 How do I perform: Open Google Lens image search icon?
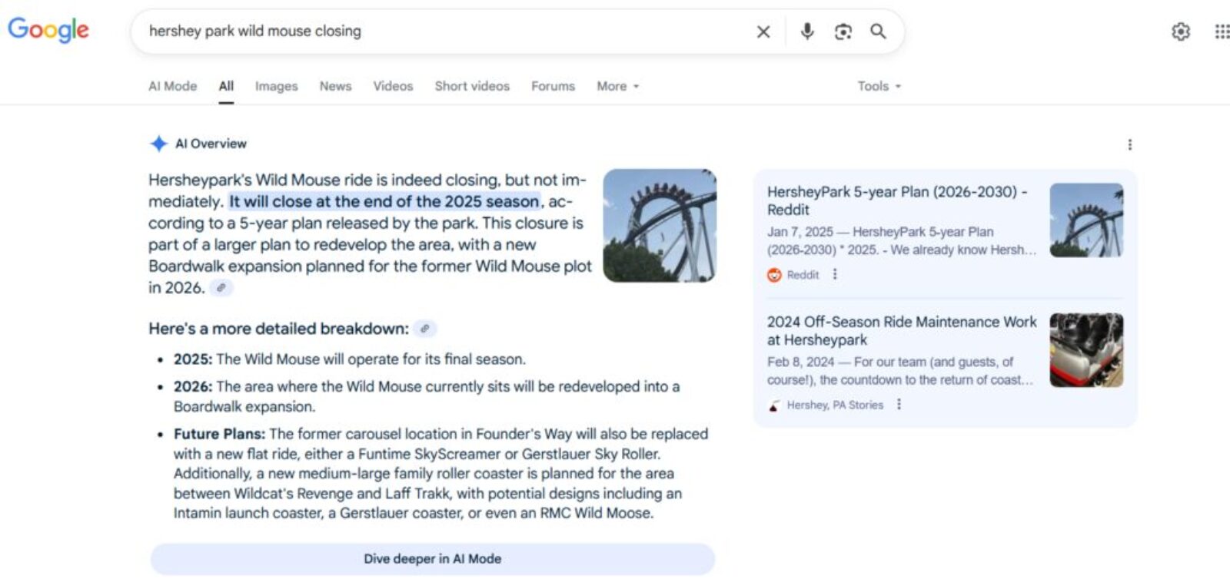pyautogui.click(x=843, y=31)
